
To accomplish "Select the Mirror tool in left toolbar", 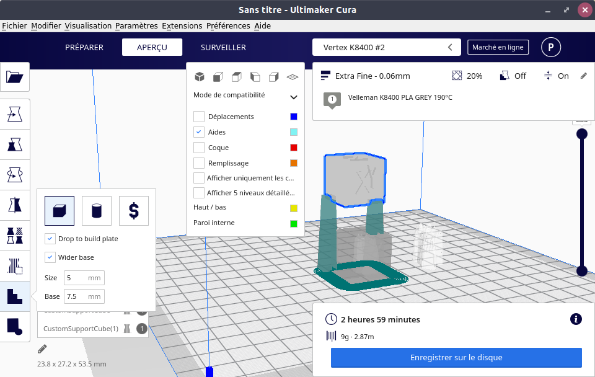I will 14,204.
